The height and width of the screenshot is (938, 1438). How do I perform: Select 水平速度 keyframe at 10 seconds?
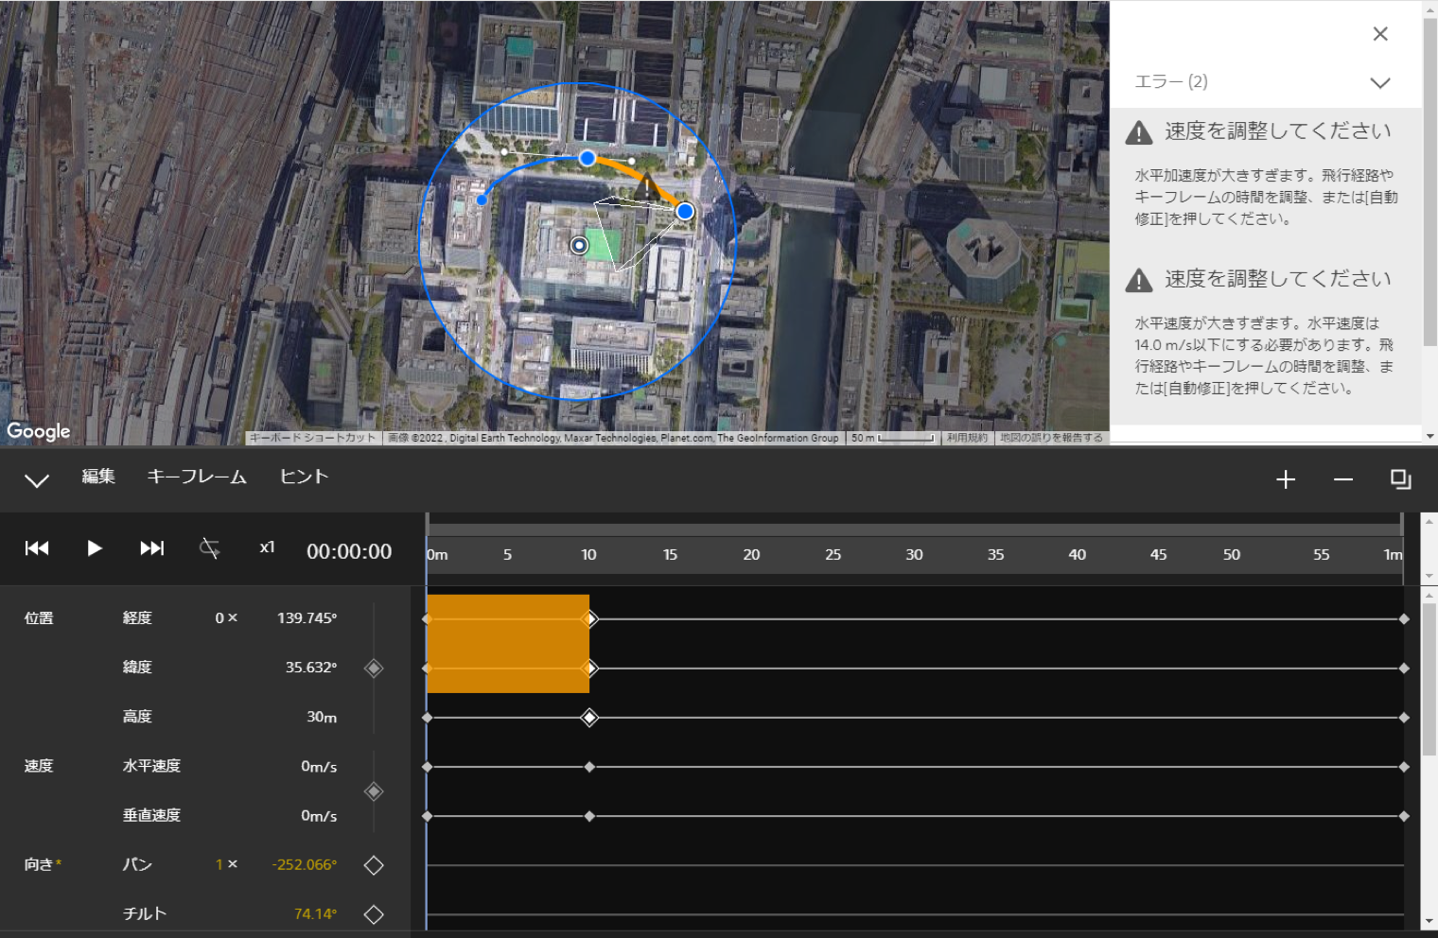[x=589, y=767]
